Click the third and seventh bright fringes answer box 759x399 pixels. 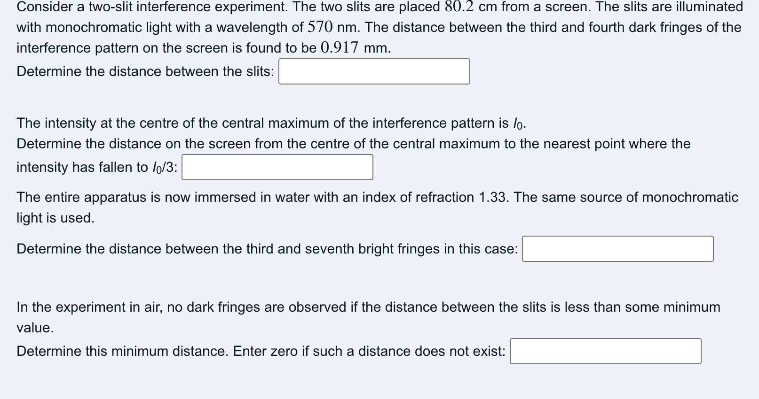coord(617,249)
